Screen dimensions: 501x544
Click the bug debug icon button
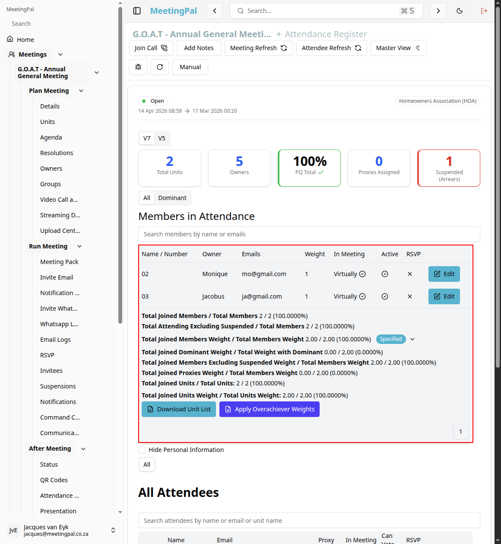[138, 67]
